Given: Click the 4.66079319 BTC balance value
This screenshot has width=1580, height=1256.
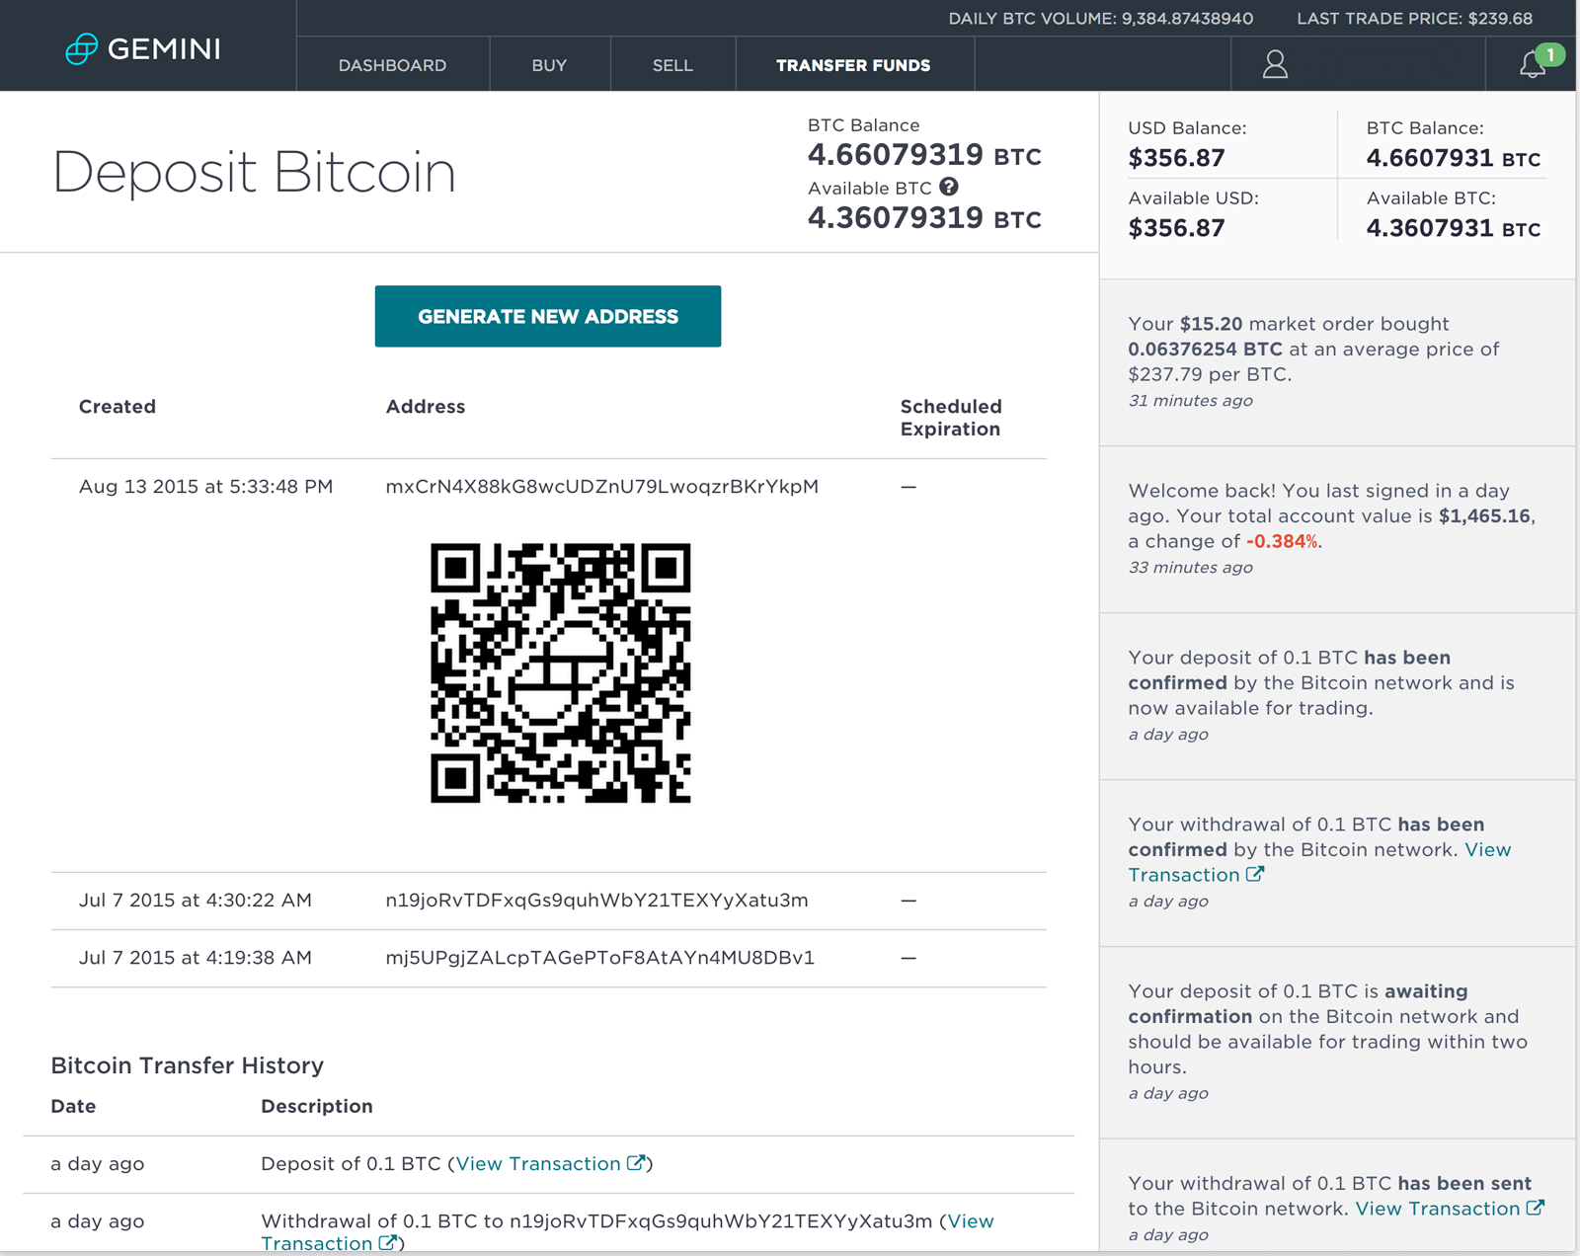Looking at the screenshot, I should [924, 155].
